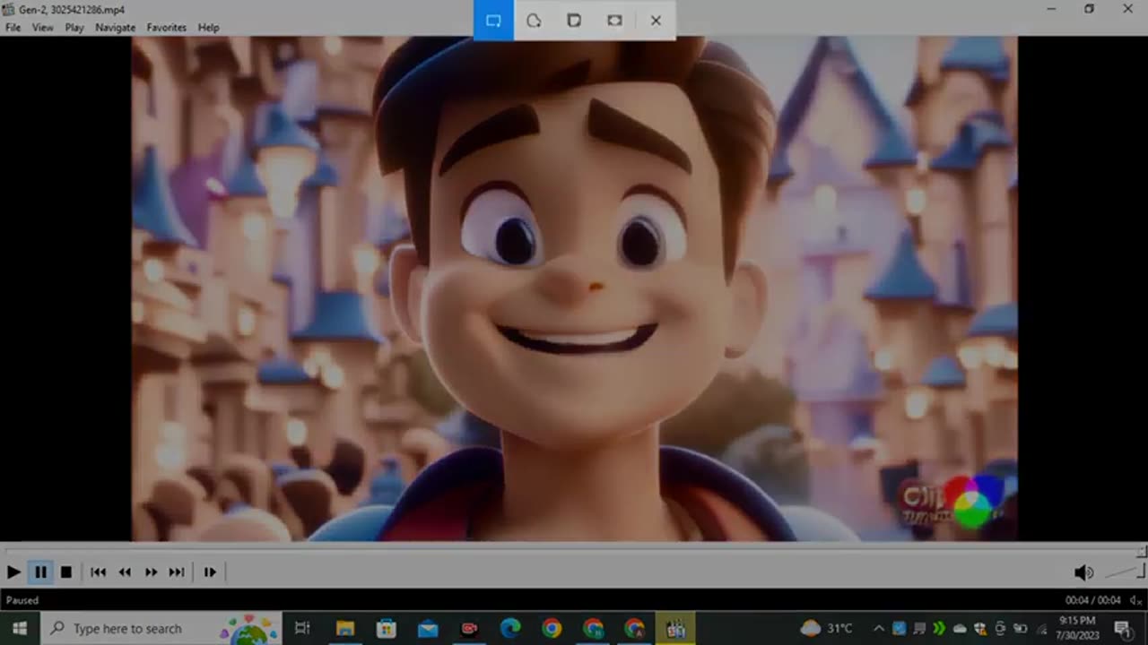Show hidden system tray icons
The image size is (1148, 645).
coord(879,628)
